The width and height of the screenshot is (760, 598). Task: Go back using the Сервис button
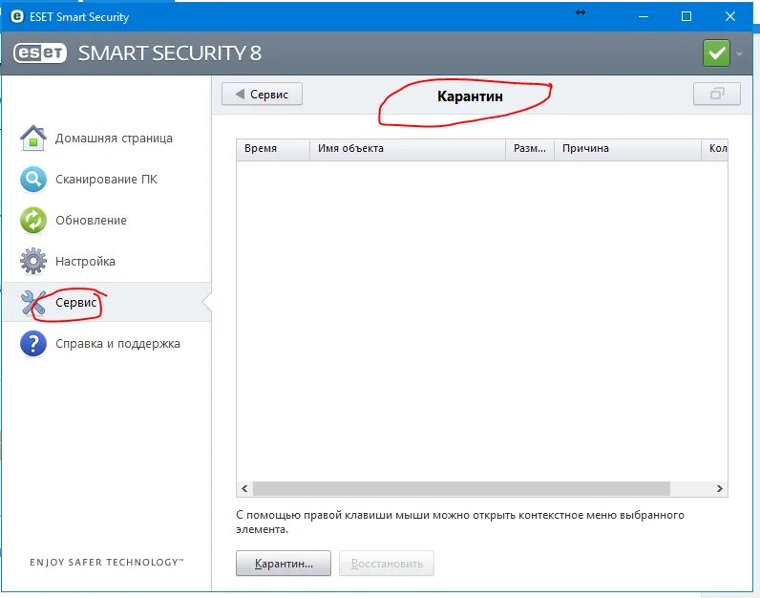coord(262,94)
